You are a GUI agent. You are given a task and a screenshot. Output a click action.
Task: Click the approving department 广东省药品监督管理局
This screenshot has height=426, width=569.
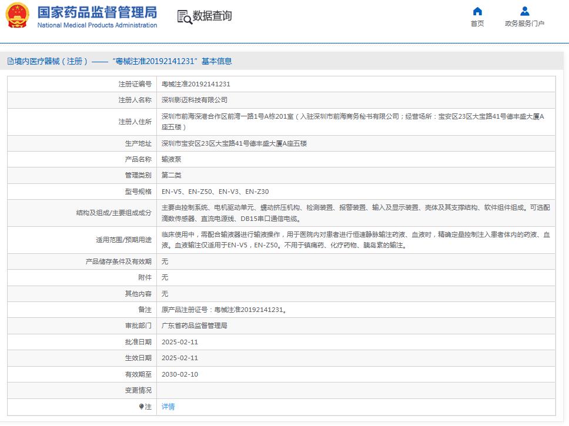[x=195, y=326]
